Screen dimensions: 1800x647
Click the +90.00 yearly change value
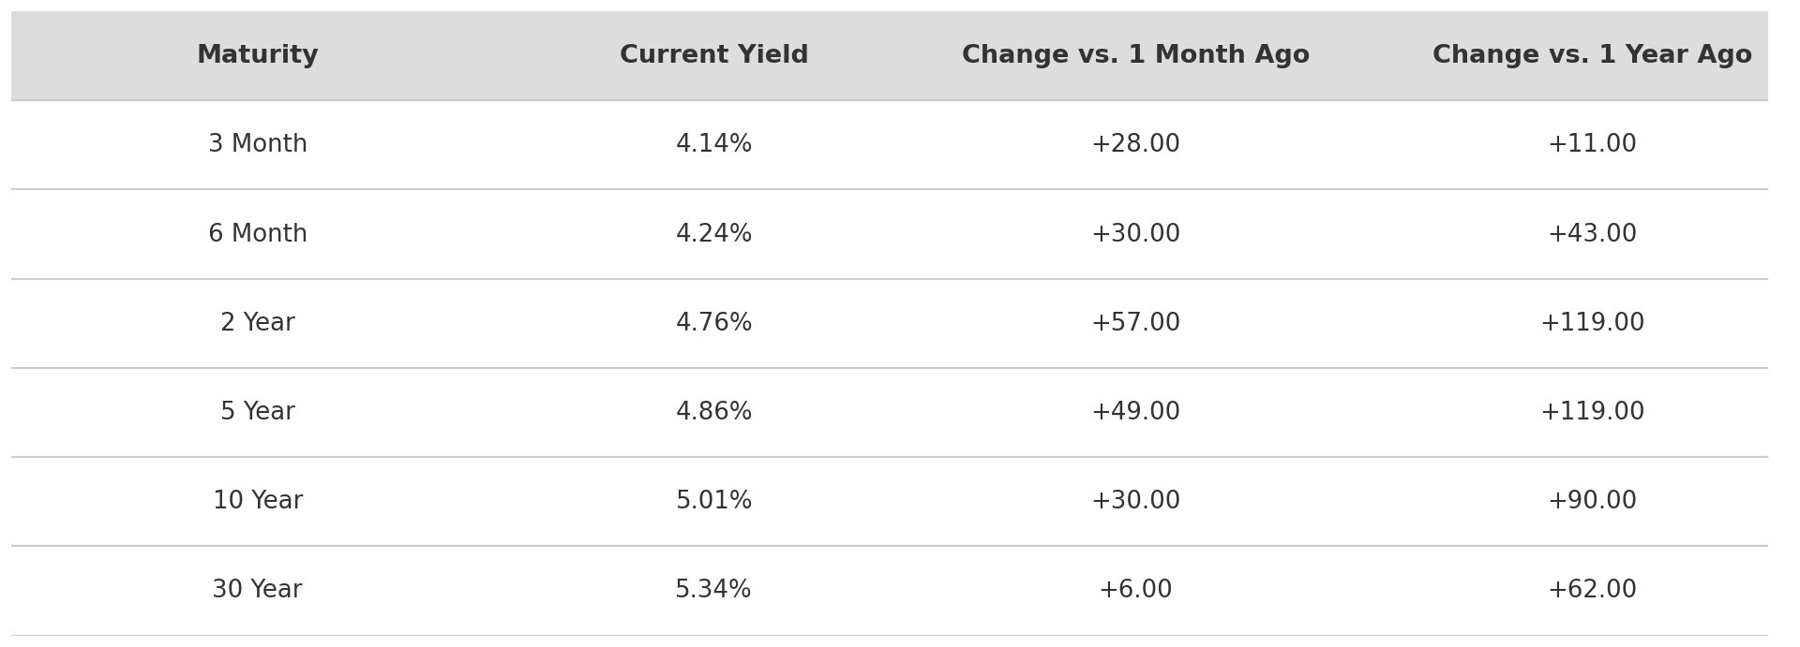tap(1592, 501)
